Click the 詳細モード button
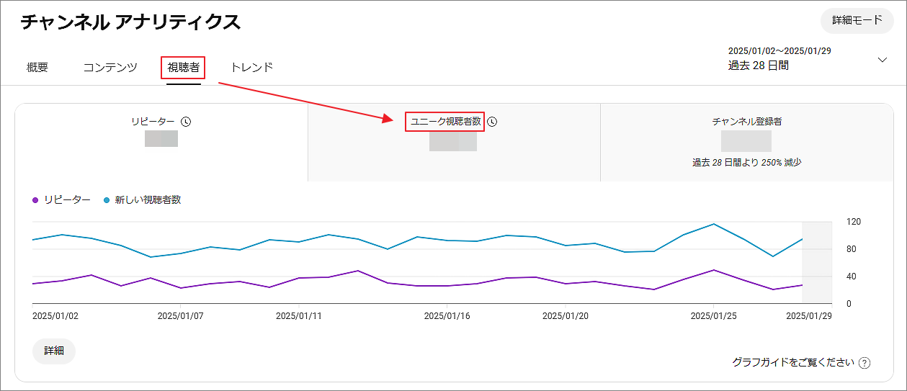Viewport: 907px width, 391px height. [x=857, y=20]
